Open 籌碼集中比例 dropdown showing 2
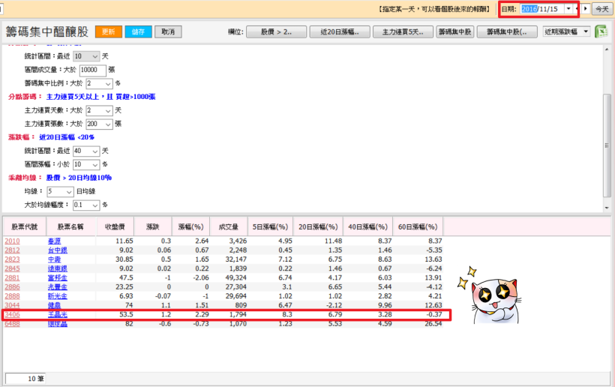This screenshot has width=615, height=387. click(x=99, y=83)
